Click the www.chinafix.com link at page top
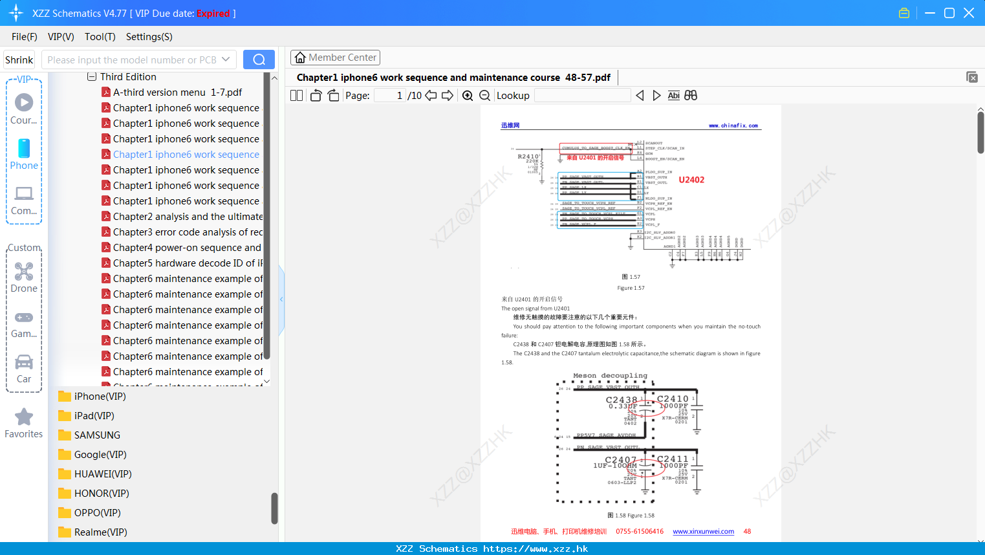Image resolution: width=985 pixels, height=555 pixels. (733, 125)
